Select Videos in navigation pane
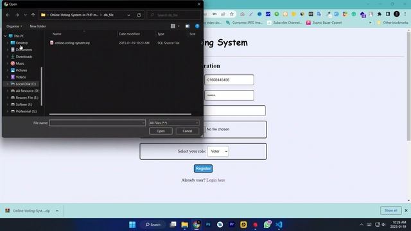 pos(21,77)
